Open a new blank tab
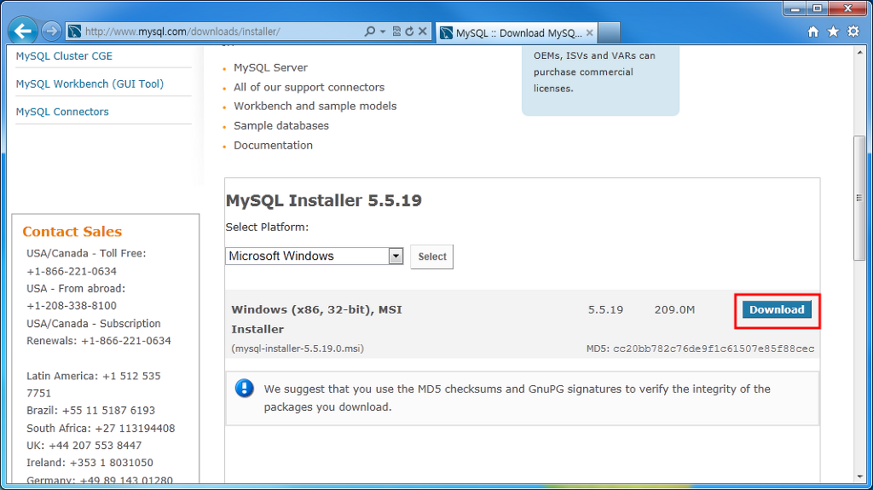The width and height of the screenshot is (873, 490). pyautogui.click(x=609, y=33)
